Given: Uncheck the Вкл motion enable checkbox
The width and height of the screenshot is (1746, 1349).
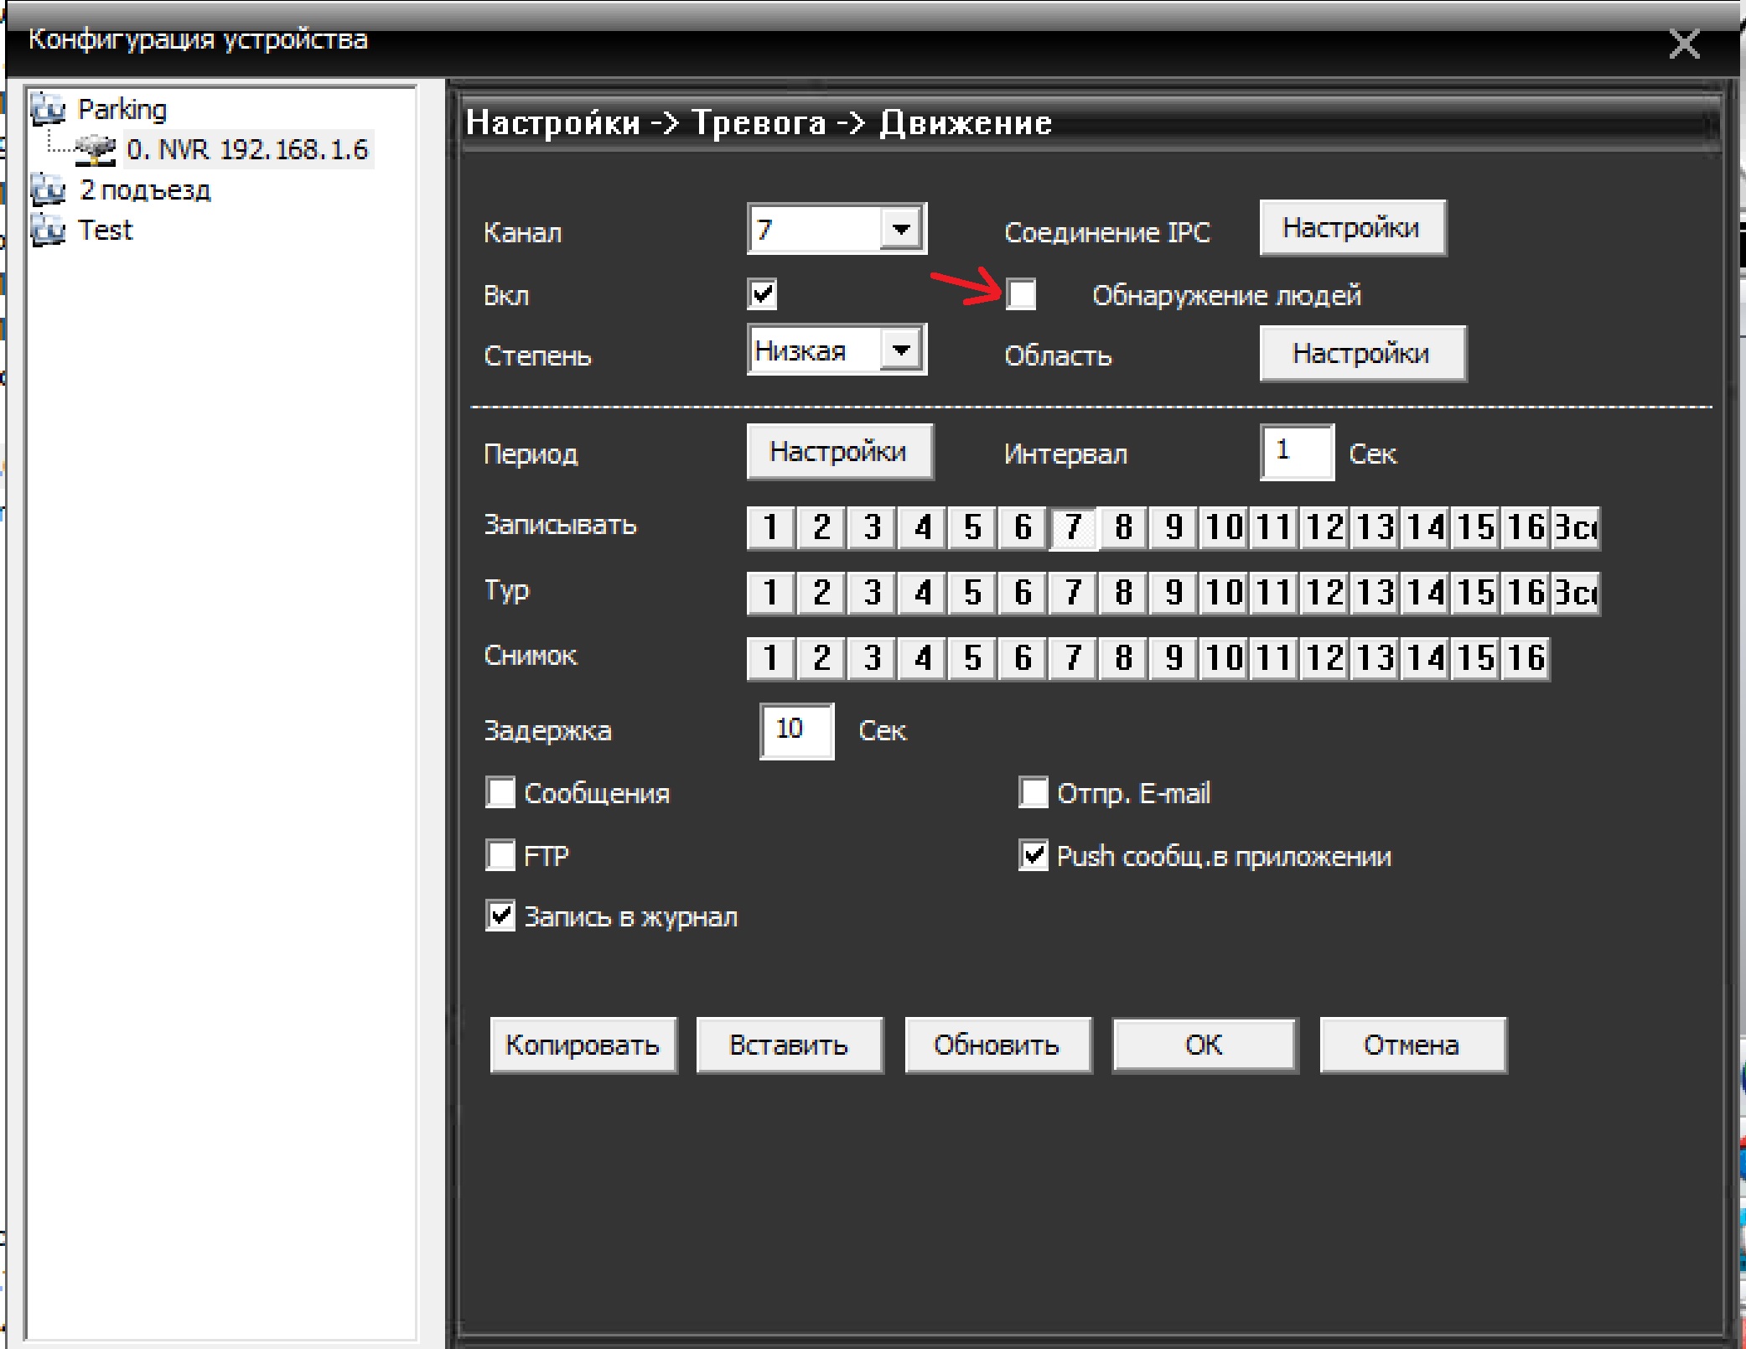Looking at the screenshot, I should (x=762, y=294).
